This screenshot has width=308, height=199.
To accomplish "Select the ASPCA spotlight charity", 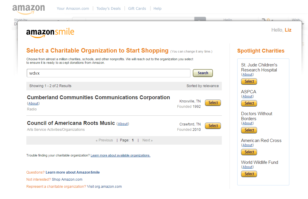I will tap(249, 103).
